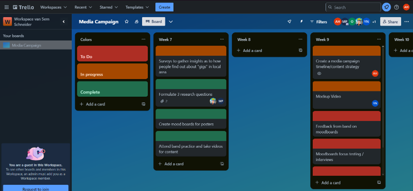Click the blue Create button

pyautogui.click(x=164, y=7)
